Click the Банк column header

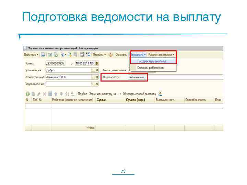tap(219, 100)
